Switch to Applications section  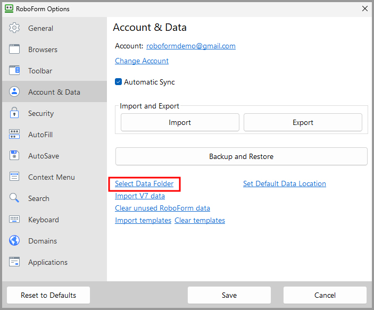(x=55, y=262)
